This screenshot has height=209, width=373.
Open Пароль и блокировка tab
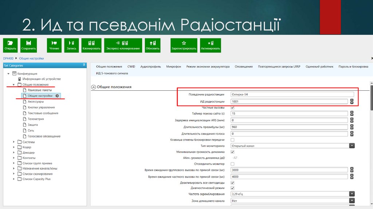[353, 67]
